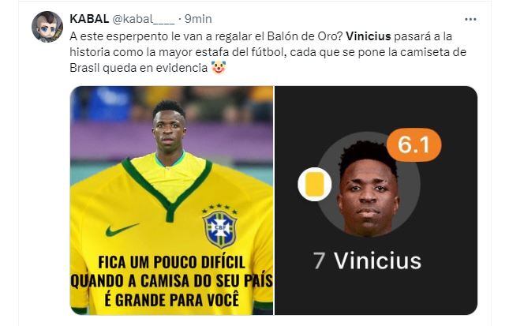
Task: Click the Nike swoosh on the jersey
Action: tap(122, 230)
